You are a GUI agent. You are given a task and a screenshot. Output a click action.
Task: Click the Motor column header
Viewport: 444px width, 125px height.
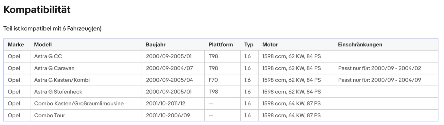tap(270, 45)
